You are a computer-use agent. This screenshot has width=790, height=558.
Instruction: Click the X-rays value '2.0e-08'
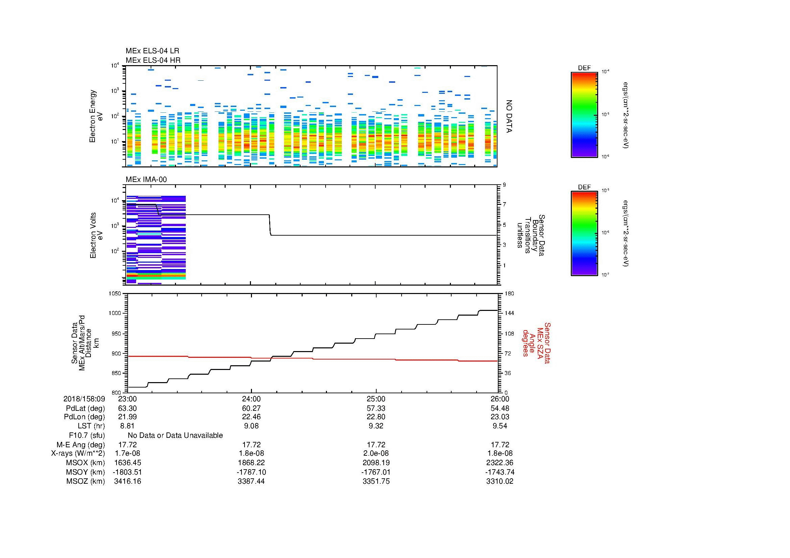[x=376, y=454]
